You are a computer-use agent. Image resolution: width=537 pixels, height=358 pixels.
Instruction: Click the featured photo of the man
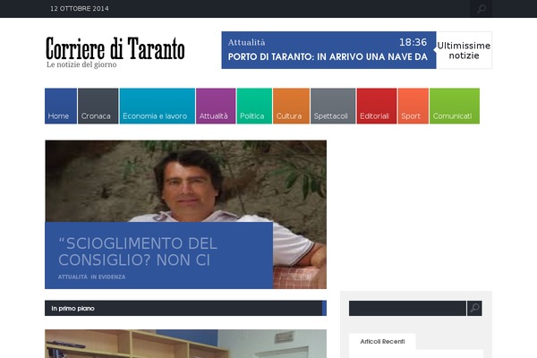pos(185,181)
